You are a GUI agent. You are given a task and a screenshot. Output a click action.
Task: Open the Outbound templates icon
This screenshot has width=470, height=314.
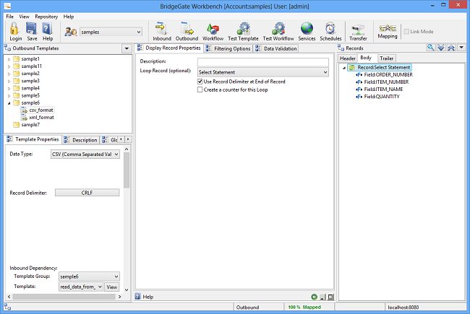(187, 28)
